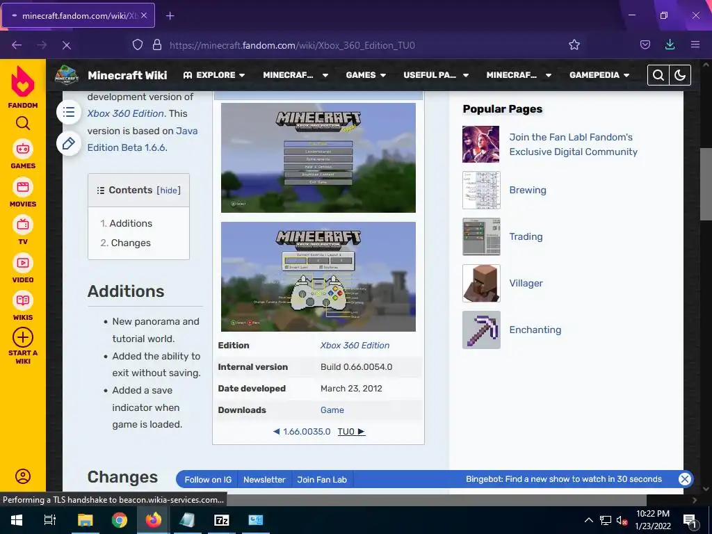Expand the second MINECRAF... dropdown after USEFUL PA...
Image resolution: width=712 pixels, height=534 pixels.
pyautogui.click(x=519, y=75)
